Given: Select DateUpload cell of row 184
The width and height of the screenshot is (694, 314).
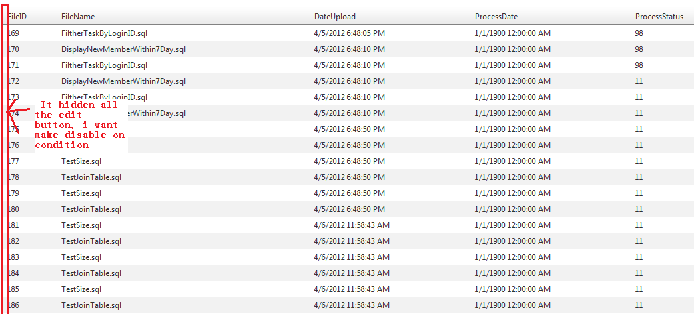Looking at the screenshot, I should point(352,273).
